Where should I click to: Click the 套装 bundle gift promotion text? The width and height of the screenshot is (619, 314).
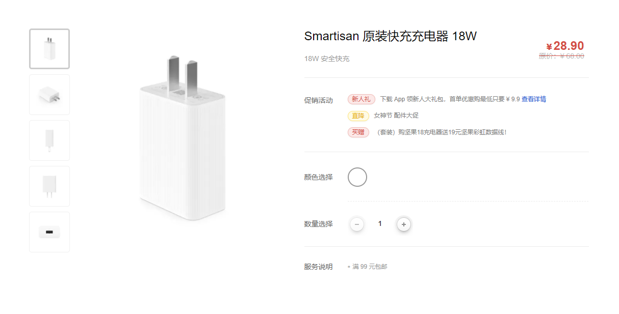441,132
